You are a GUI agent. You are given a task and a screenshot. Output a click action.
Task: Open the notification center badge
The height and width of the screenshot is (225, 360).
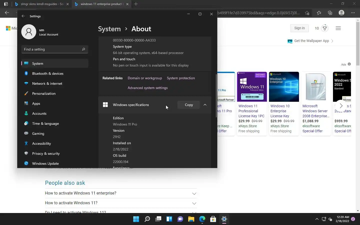coord(353,219)
